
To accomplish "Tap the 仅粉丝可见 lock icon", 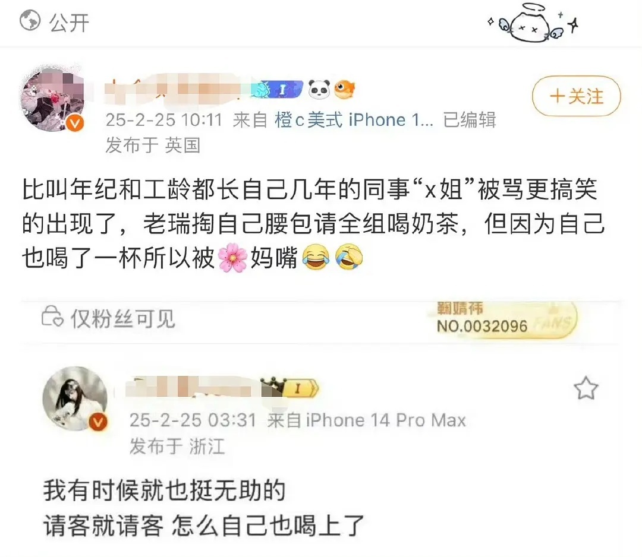I will (52, 317).
